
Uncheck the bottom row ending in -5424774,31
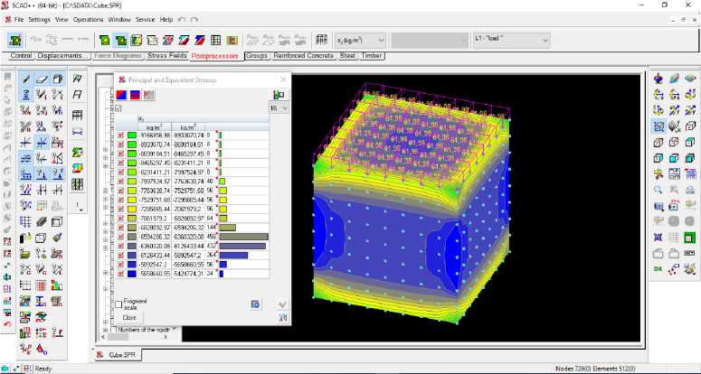[120, 274]
